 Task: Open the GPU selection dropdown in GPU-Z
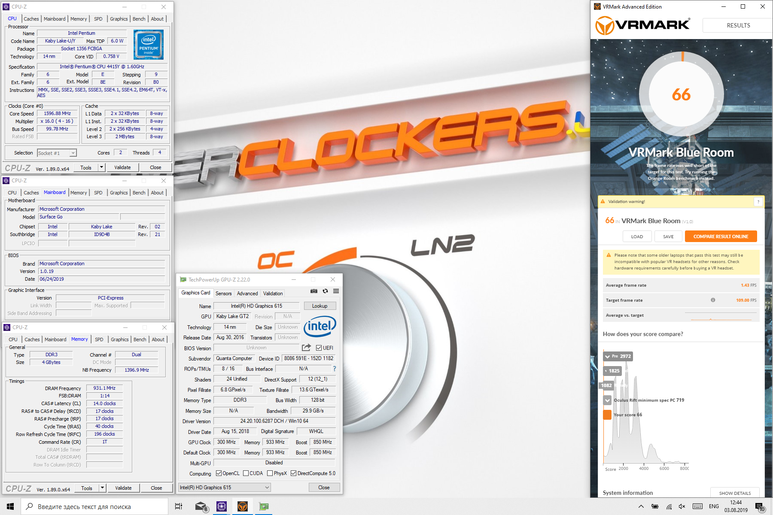tap(225, 488)
